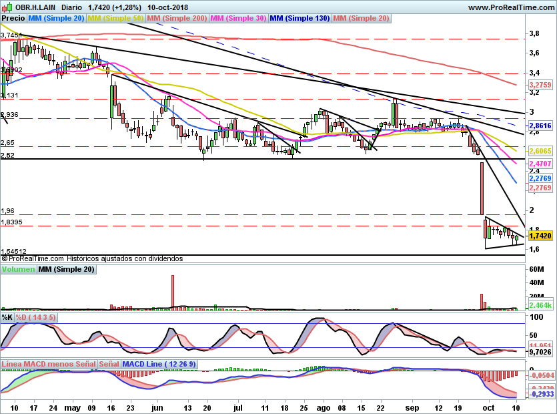
Task: Click the magenta MM (Simple 30) label
Action: coord(238,19)
